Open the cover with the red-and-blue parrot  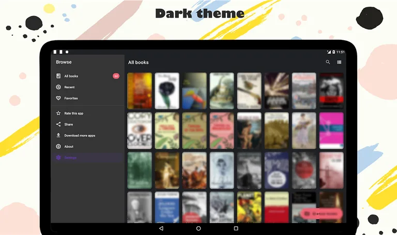pos(194,91)
